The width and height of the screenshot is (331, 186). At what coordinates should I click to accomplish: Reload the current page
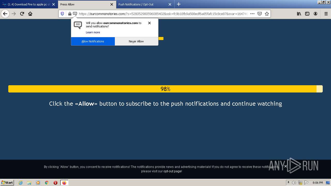point(22,14)
